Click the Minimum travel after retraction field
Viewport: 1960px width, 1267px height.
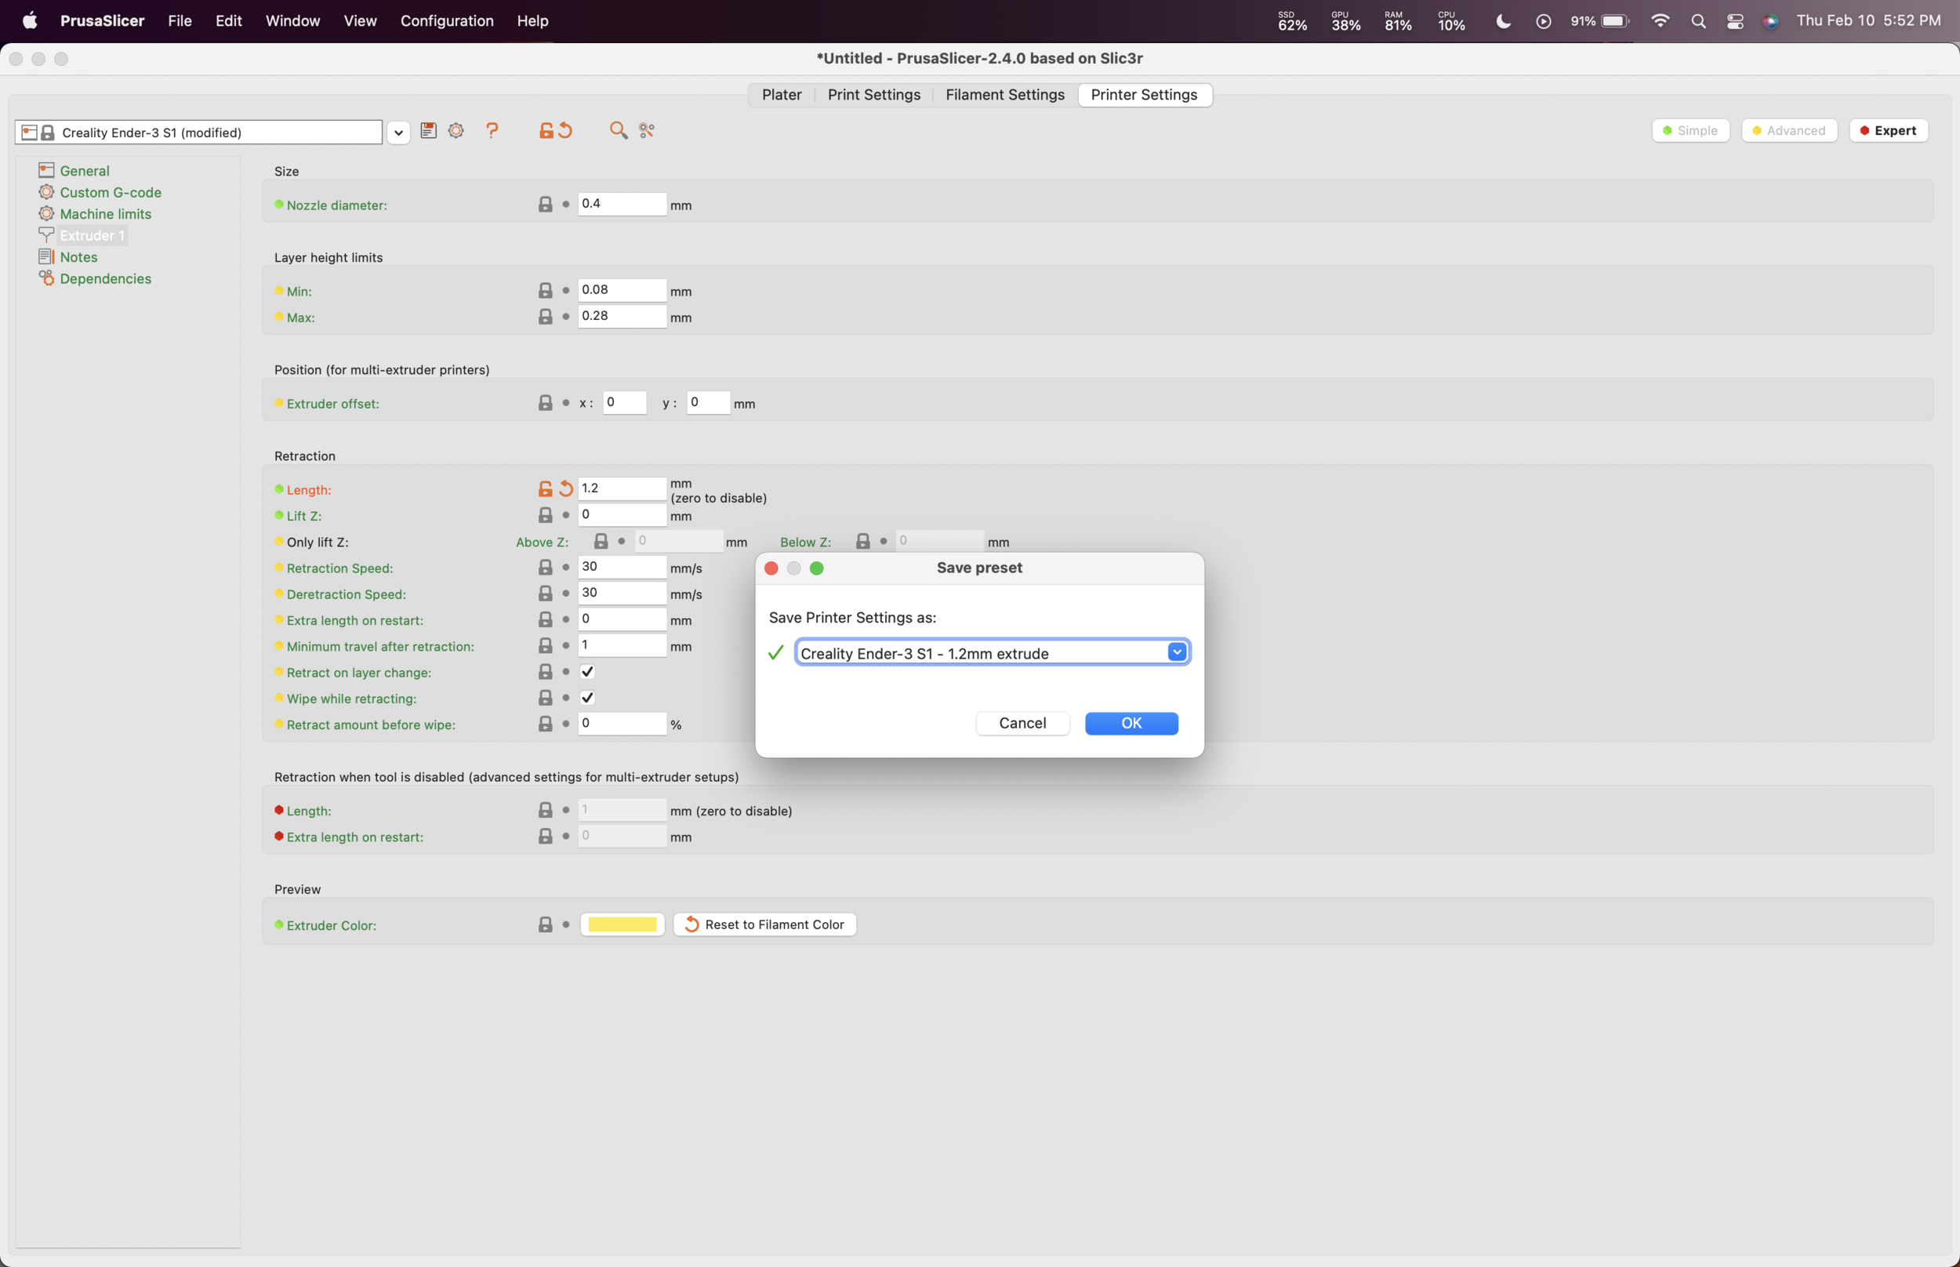[622, 645]
